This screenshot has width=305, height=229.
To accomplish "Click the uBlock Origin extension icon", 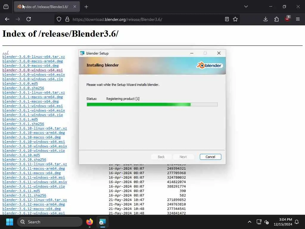I will point(287,19).
